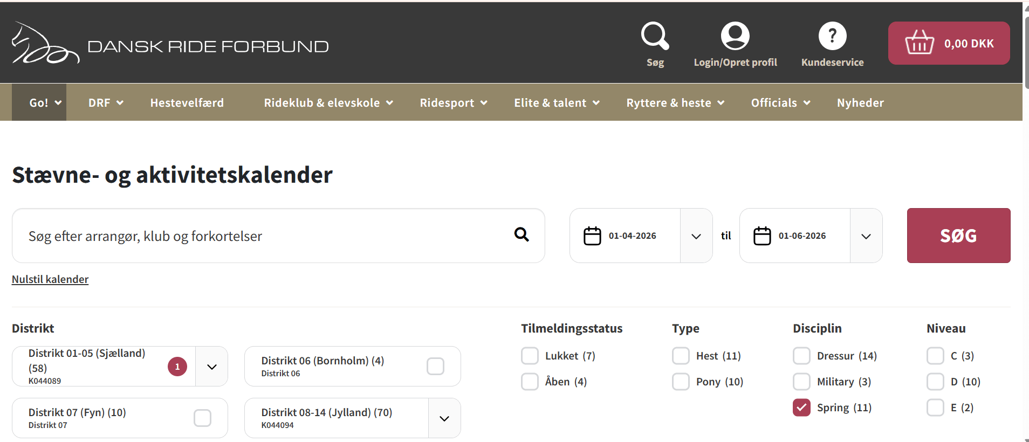Open Kundeservice question mark icon
Screen dimensions: 1029x442
click(x=832, y=36)
